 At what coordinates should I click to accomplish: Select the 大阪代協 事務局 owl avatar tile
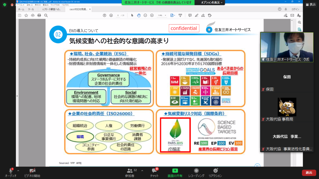[x=287, y=107]
